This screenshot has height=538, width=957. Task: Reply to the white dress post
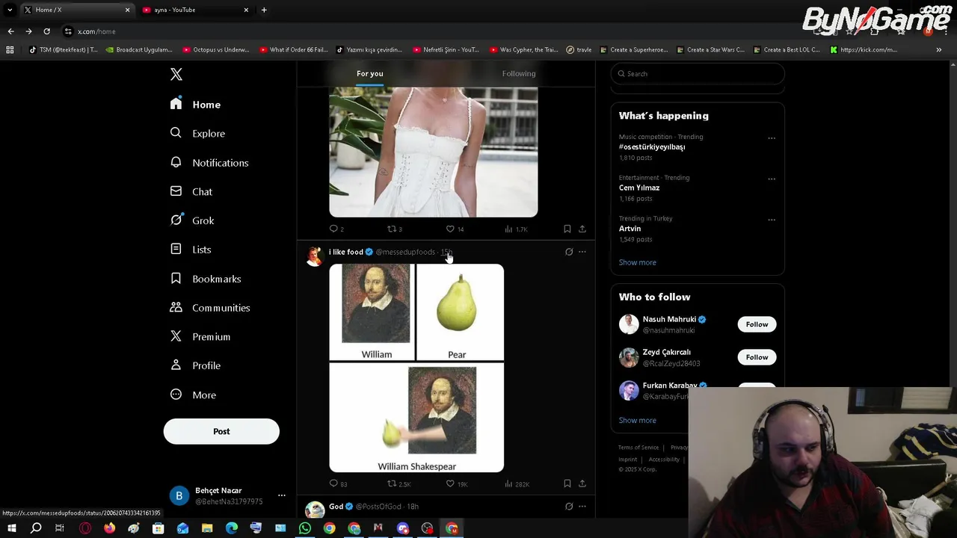(x=336, y=229)
